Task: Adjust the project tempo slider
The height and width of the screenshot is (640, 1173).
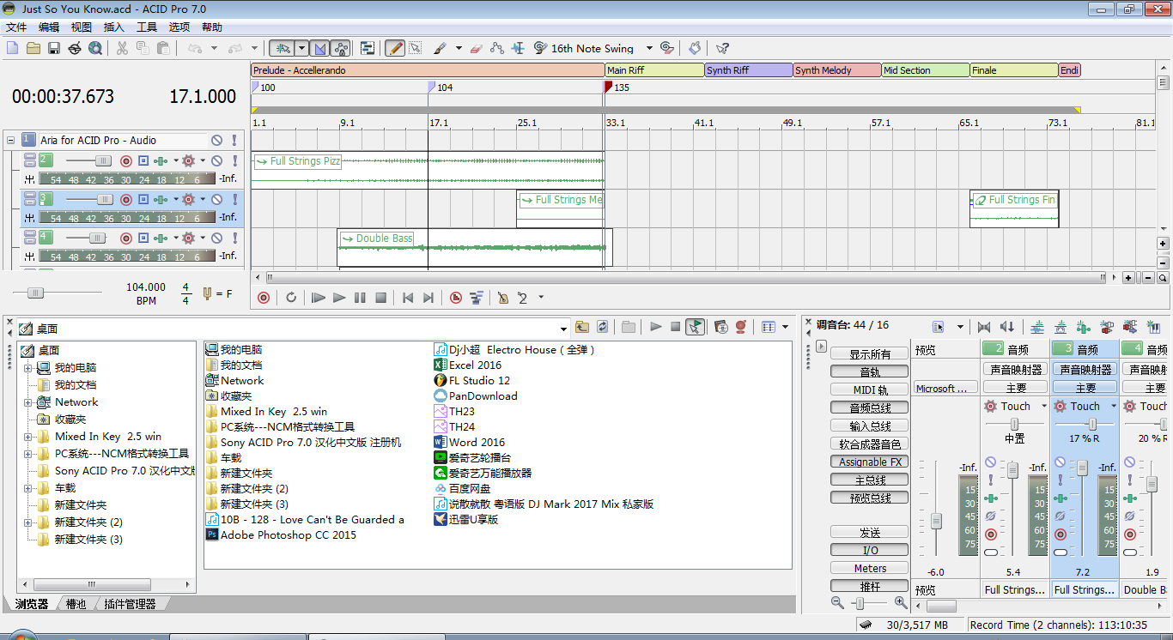Action: [x=35, y=293]
